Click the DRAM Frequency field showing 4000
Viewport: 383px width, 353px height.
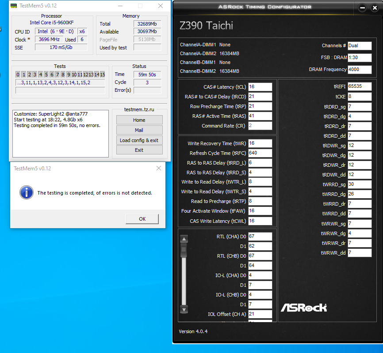tap(360, 69)
